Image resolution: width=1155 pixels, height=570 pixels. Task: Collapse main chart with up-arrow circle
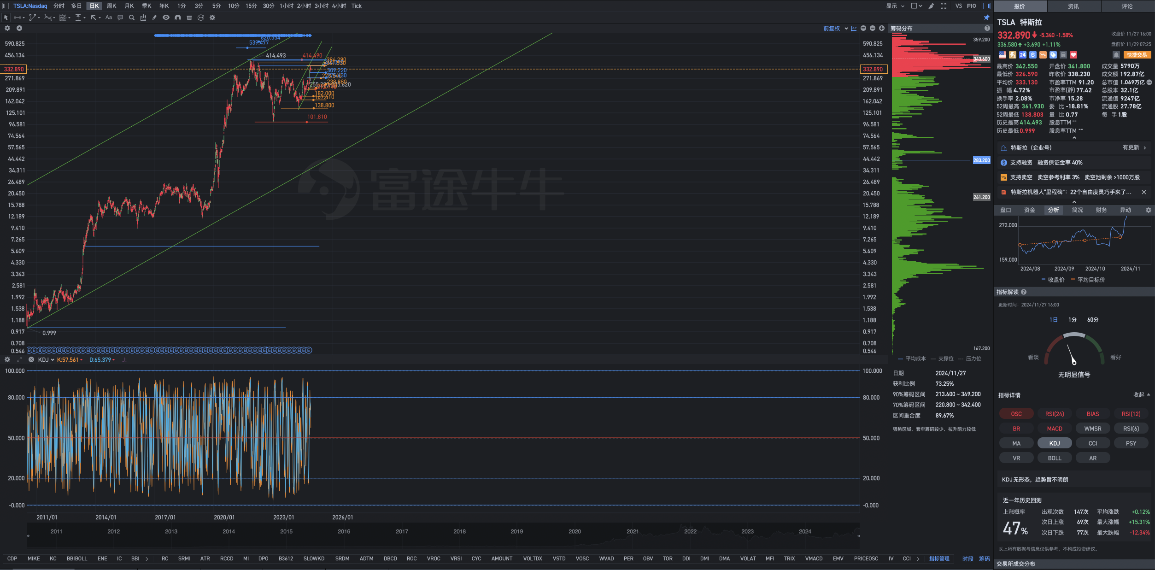click(19, 28)
